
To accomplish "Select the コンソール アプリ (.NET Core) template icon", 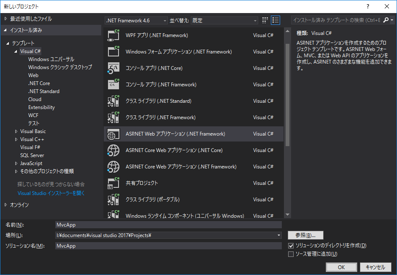I will (113, 68).
